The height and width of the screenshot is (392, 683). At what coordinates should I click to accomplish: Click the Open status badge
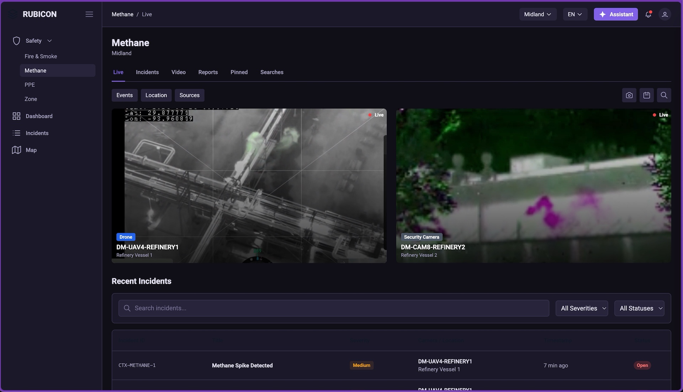tap(642, 365)
